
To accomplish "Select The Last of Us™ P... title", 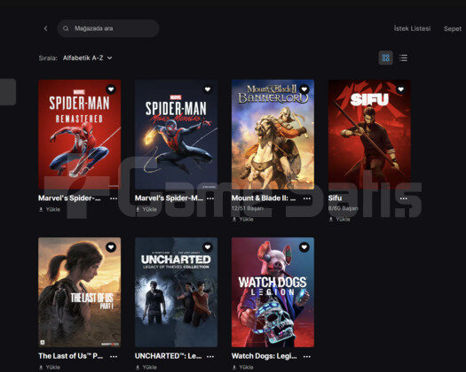I will click(71, 356).
